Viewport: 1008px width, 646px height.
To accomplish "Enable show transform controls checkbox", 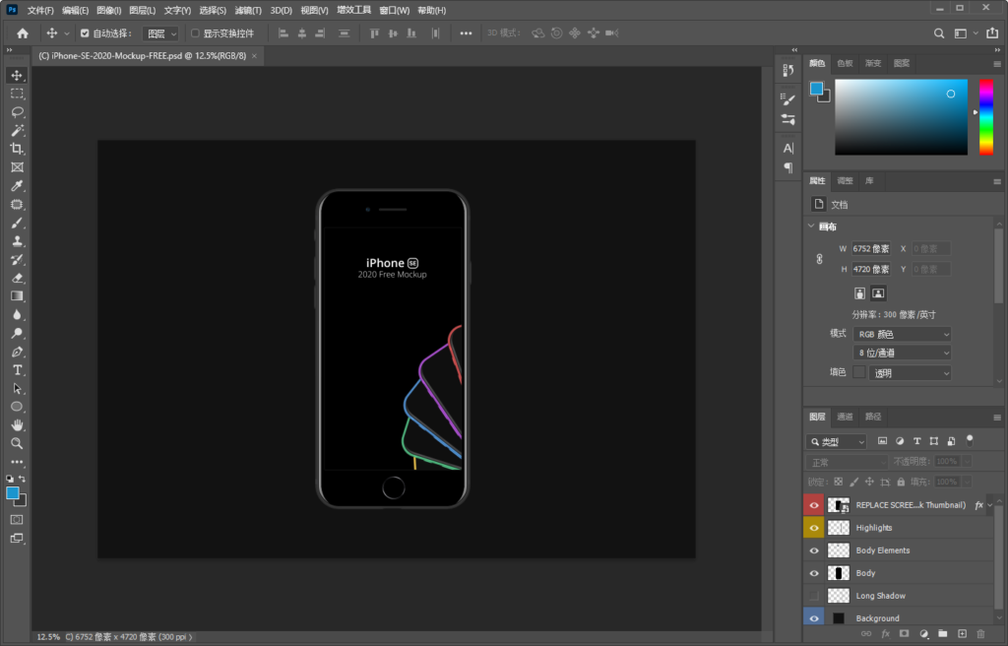I will click(195, 33).
